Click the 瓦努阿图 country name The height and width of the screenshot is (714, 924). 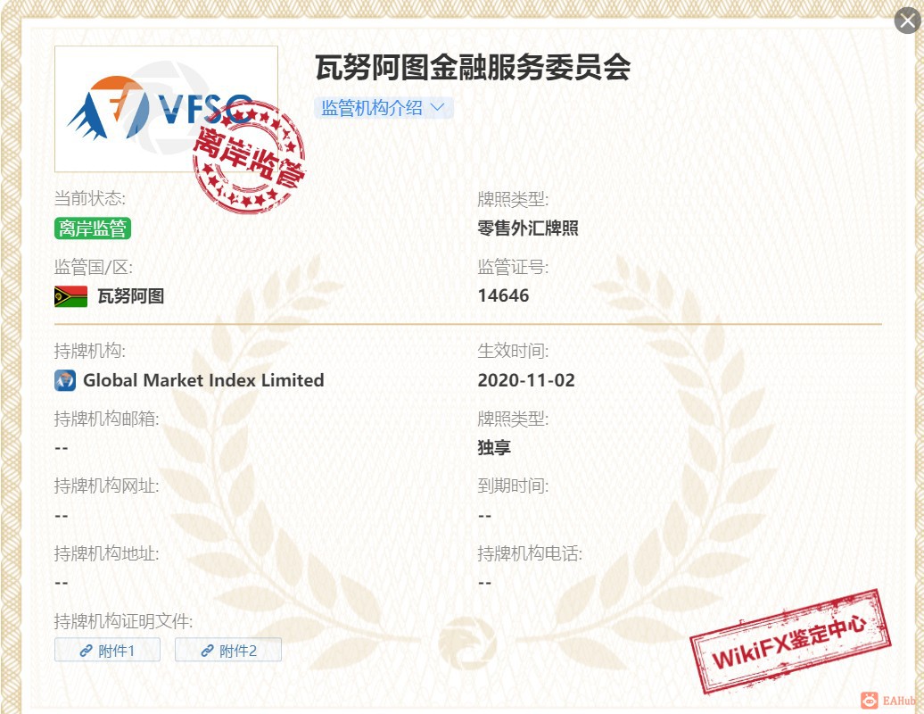[131, 296]
